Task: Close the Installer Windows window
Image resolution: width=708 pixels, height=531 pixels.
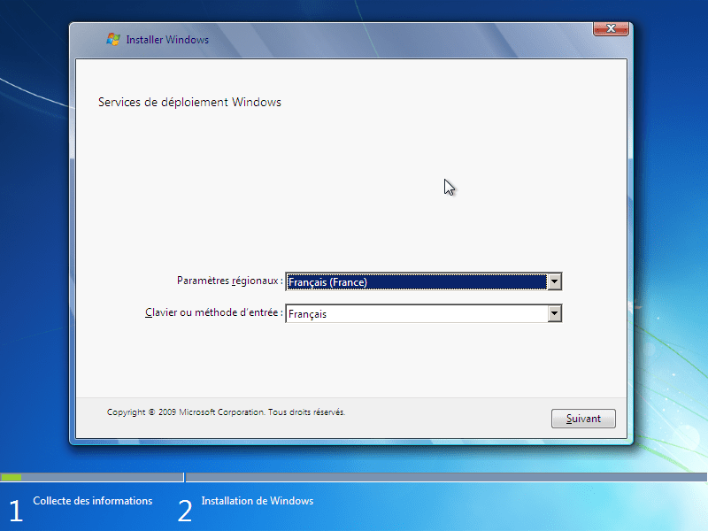Action: click(610, 27)
